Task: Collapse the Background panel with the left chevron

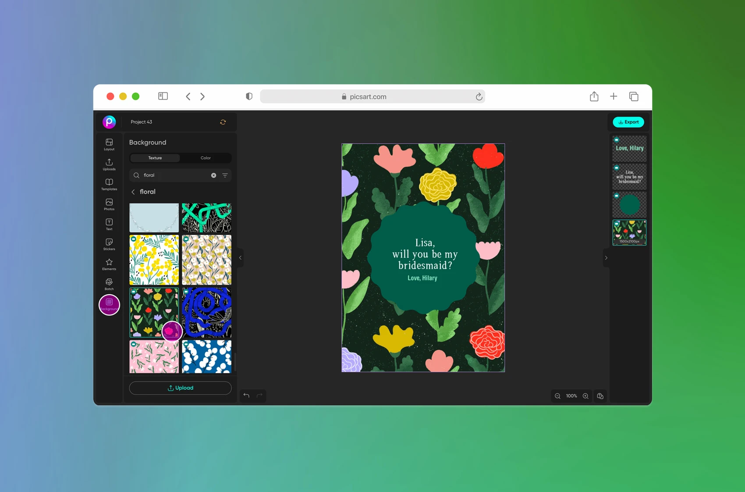Action: (x=240, y=258)
